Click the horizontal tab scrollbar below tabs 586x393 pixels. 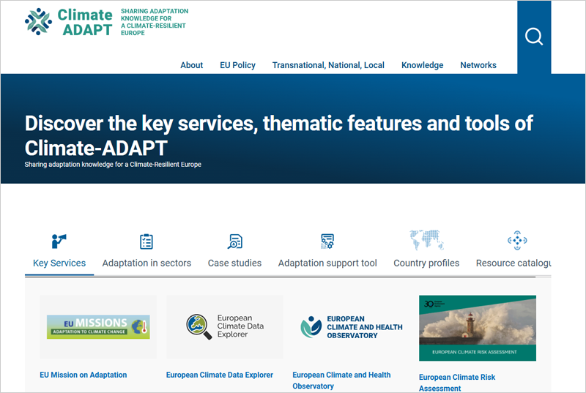point(281,277)
